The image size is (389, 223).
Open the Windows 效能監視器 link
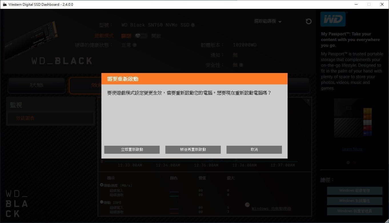271,208
